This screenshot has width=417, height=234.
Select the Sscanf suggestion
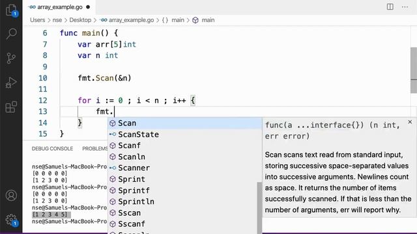185,224
